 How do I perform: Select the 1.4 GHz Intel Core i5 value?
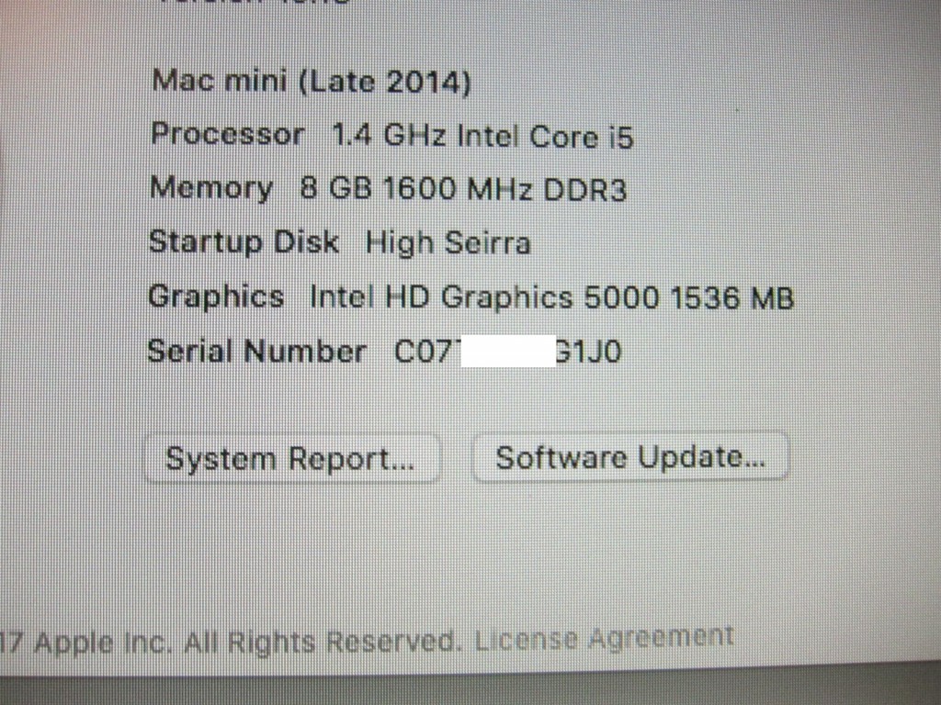pyautogui.click(x=482, y=136)
